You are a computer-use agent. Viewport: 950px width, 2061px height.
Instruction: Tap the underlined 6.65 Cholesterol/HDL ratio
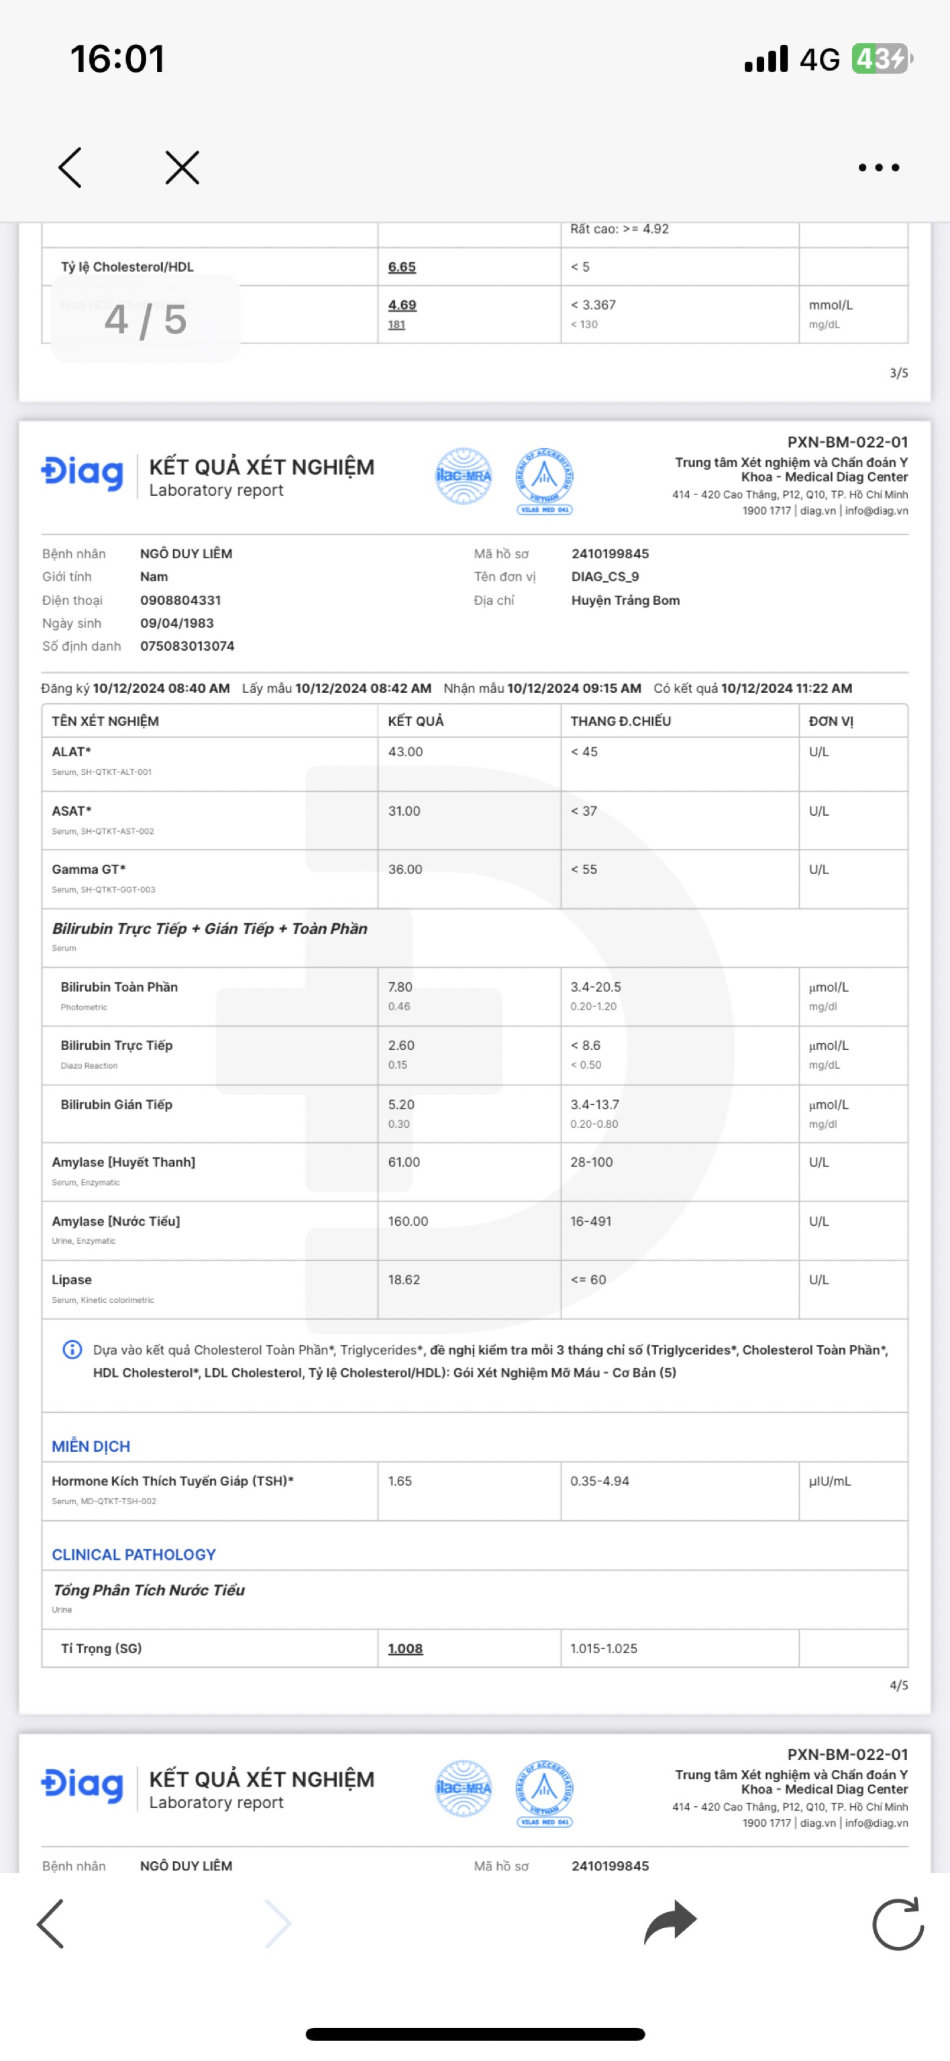(x=402, y=267)
